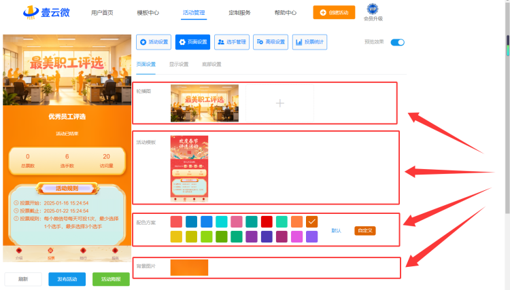
Task: Click the 投票开始 2025-01-16 line
Action: 52,203
